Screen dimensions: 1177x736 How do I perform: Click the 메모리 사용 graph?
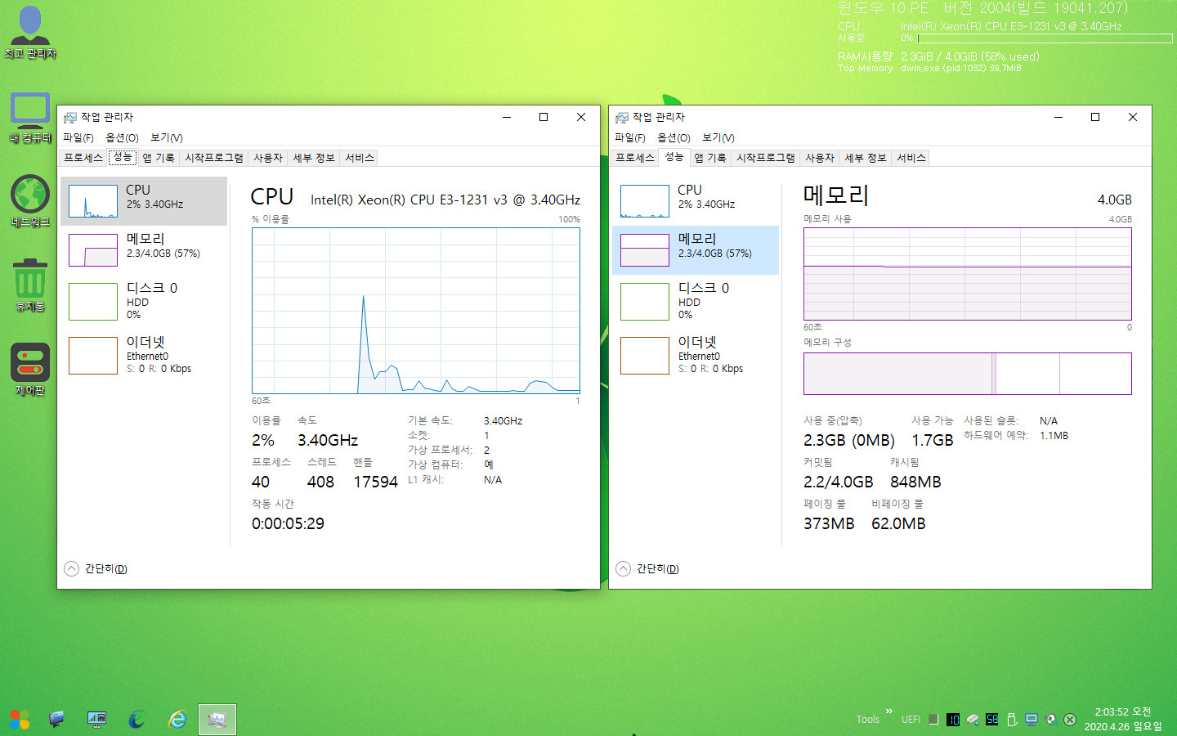pos(968,274)
